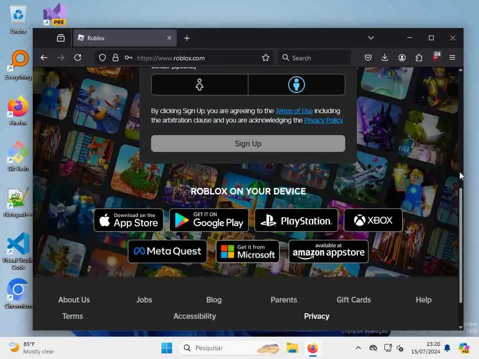This screenshot has height=359, width=479.
Task: Open a new browser tab
Action: [187, 38]
